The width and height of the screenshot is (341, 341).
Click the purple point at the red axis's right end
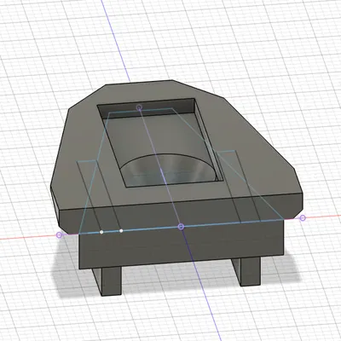[303, 218]
